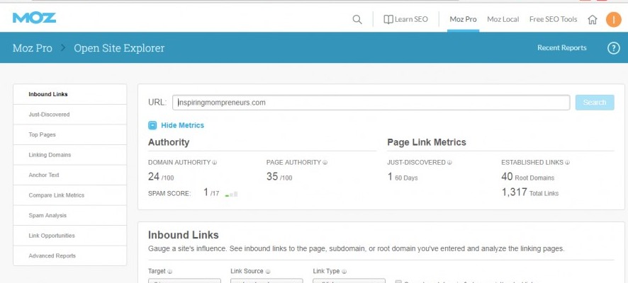This screenshot has width=628, height=283.
Task: Click the 40 Root Domains value
Action: coord(528,177)
